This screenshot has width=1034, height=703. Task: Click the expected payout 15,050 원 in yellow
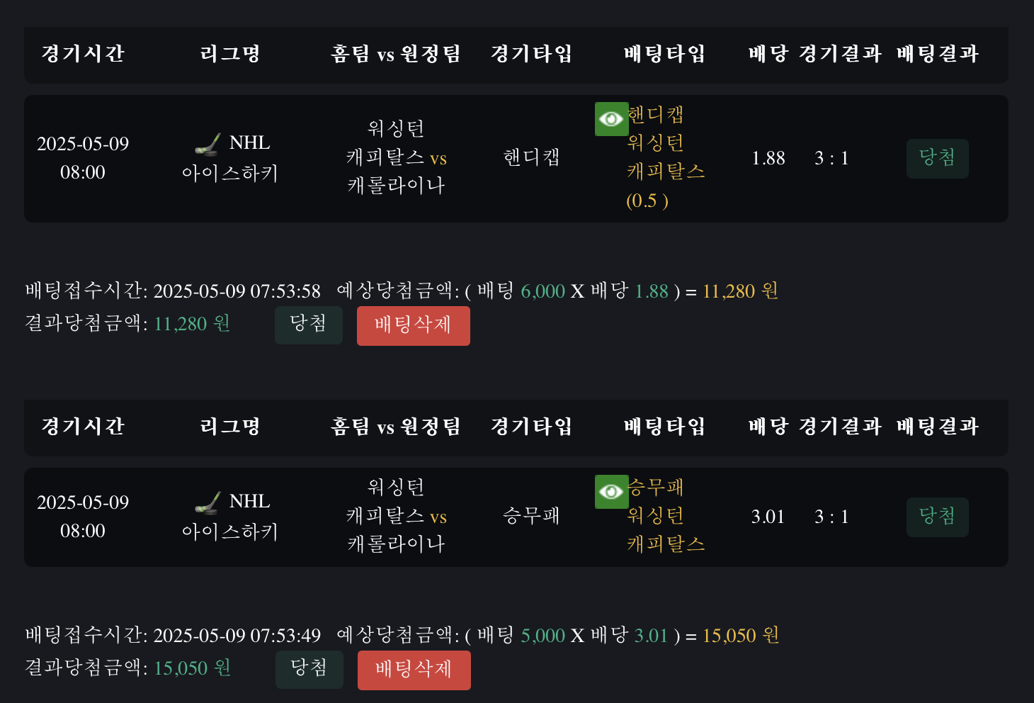[x=741, y=636]
